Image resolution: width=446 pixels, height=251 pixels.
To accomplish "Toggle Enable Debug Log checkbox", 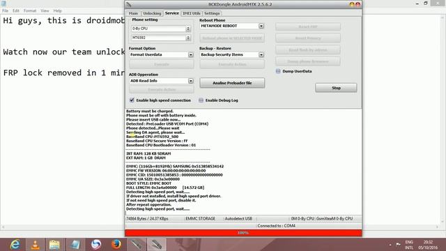I will coord(201,100).
